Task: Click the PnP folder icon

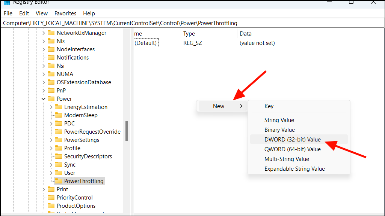Action: (x=51, y=90)
